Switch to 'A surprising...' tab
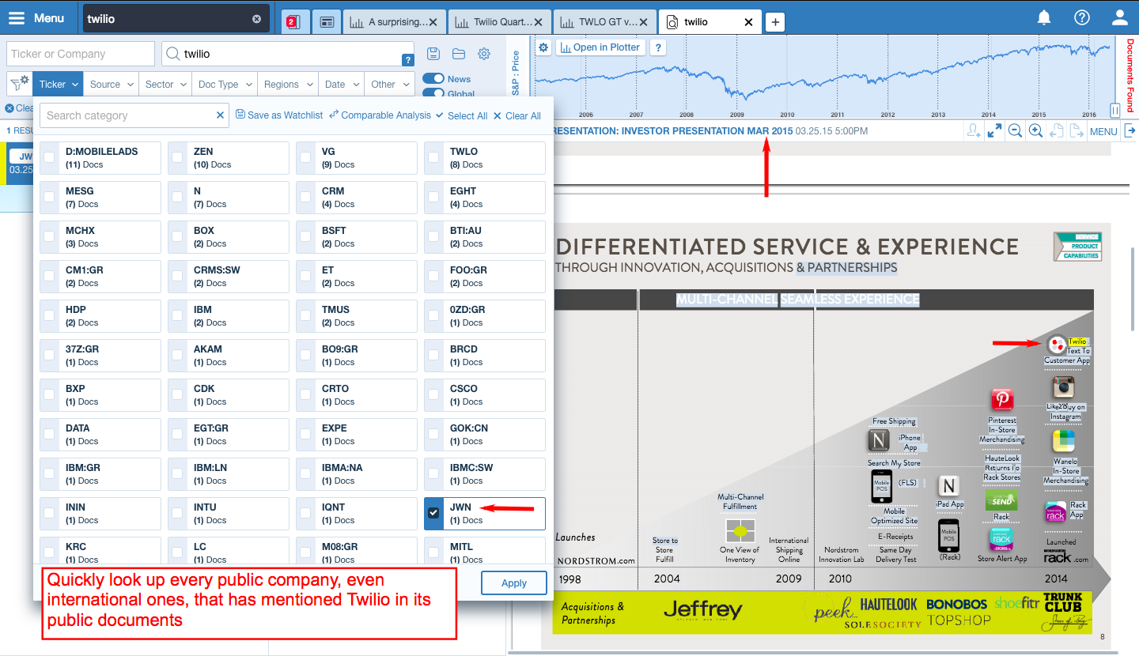Viewport: 1139px width, 656px height. (393, 22)
